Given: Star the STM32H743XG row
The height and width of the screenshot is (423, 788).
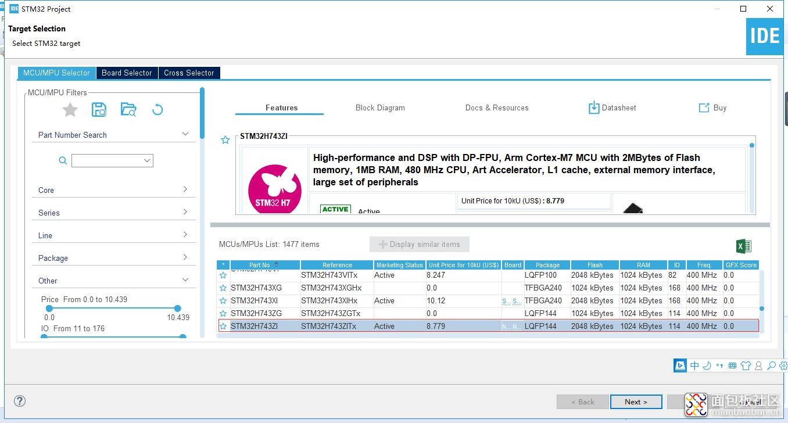Looking at the screenshot, I should click(223, 288).
